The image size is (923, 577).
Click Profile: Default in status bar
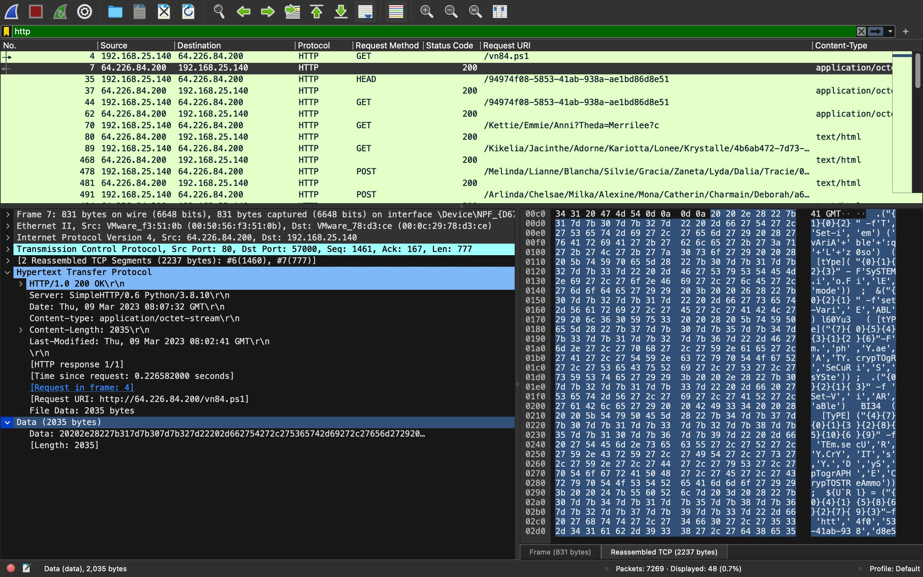[894, 569]
